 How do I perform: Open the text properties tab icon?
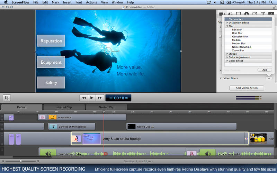(263, 14)
